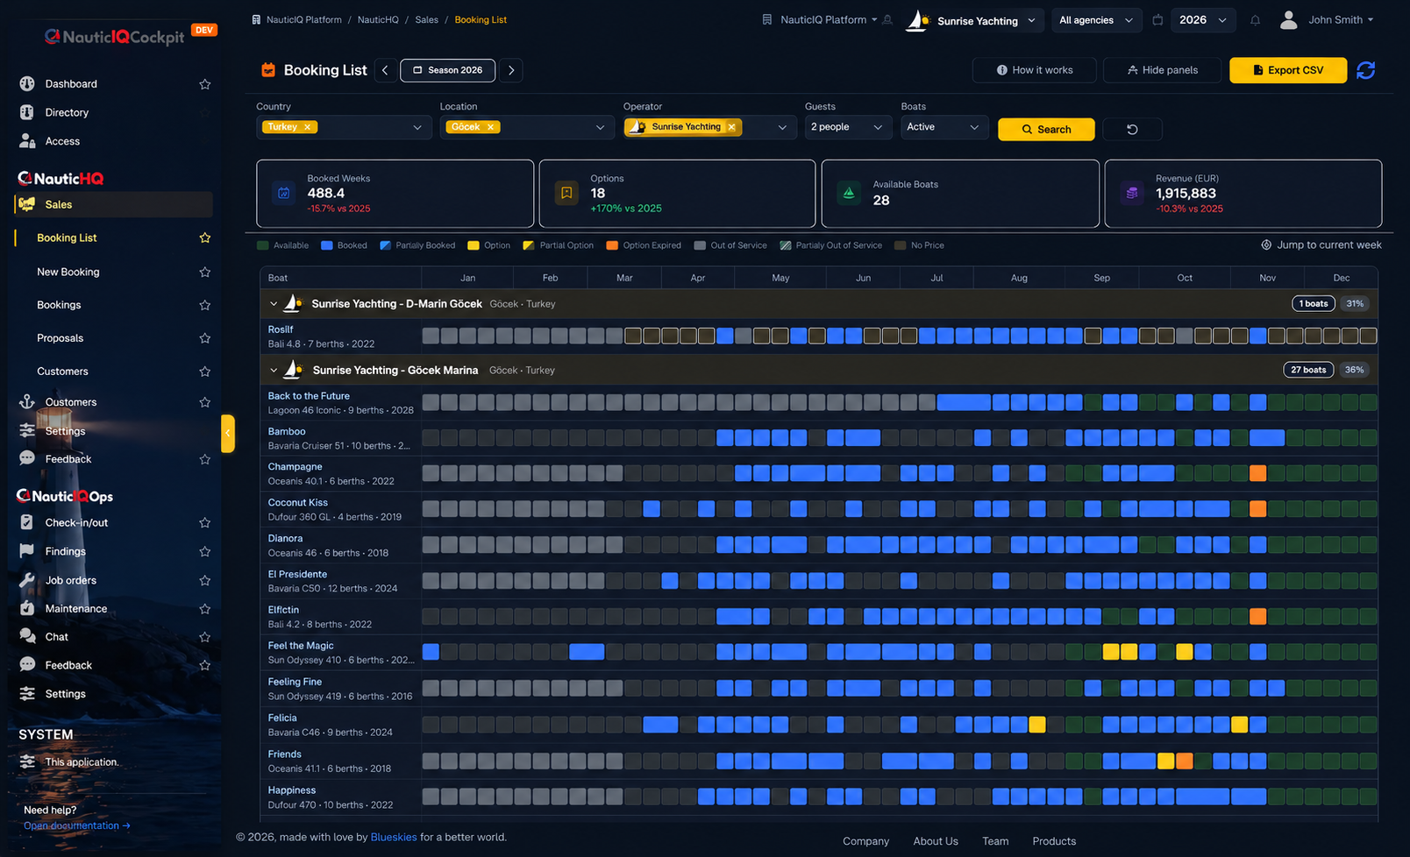This screenshot has width=1410, height=857.
Task: Go to previous season arrow
Action: tap(385, 70)
